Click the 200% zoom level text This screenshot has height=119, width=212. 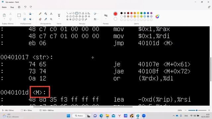[x=180, y=110]
